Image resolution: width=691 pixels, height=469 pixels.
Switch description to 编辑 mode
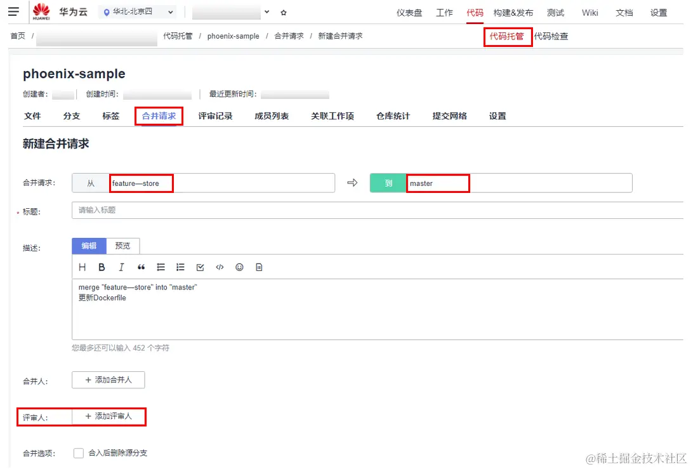tap(89, 246)
